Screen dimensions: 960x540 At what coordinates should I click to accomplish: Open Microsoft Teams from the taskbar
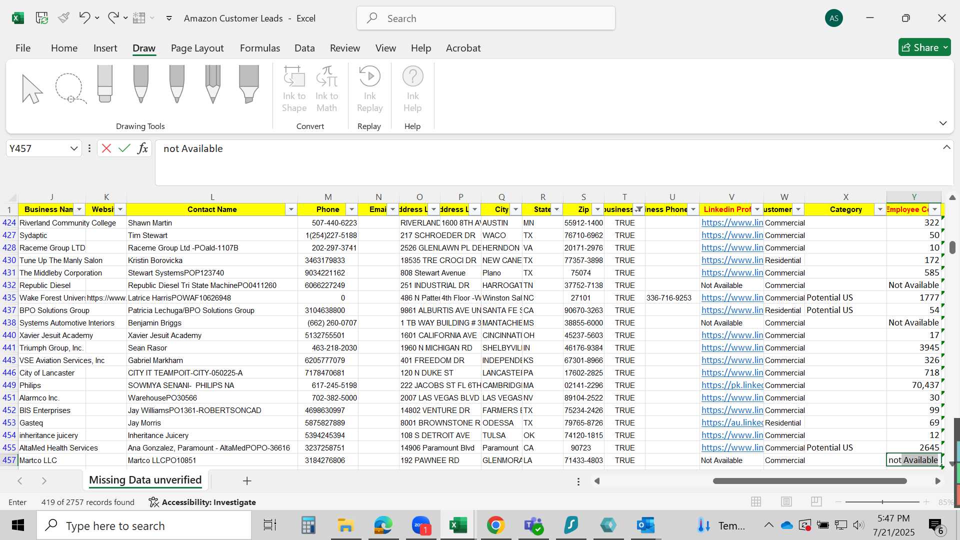(533, 525)
